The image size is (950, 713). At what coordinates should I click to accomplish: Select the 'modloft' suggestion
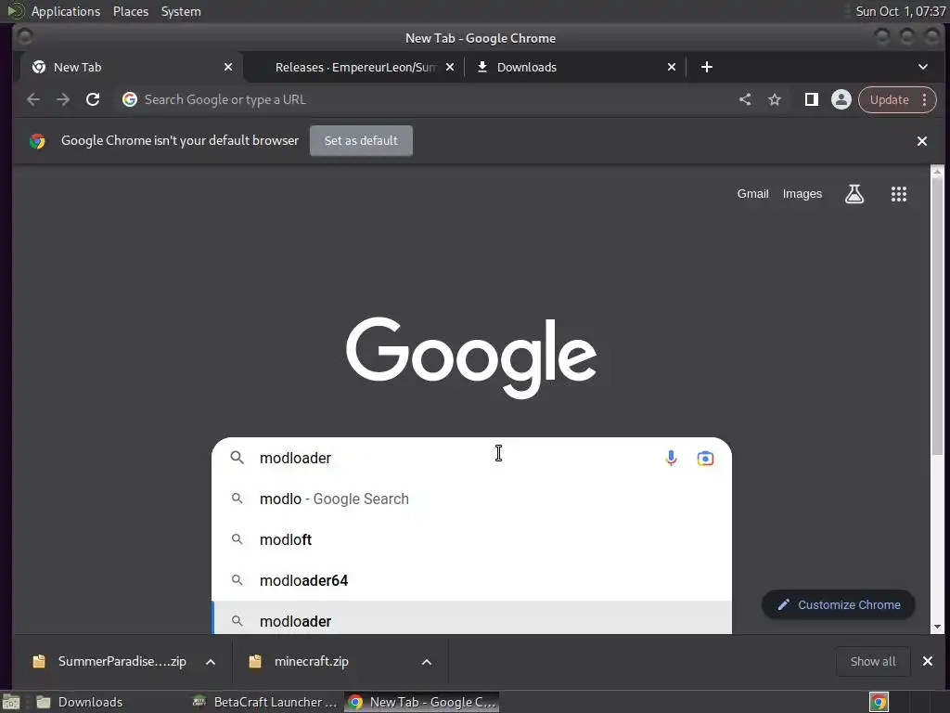click(471, 539)
